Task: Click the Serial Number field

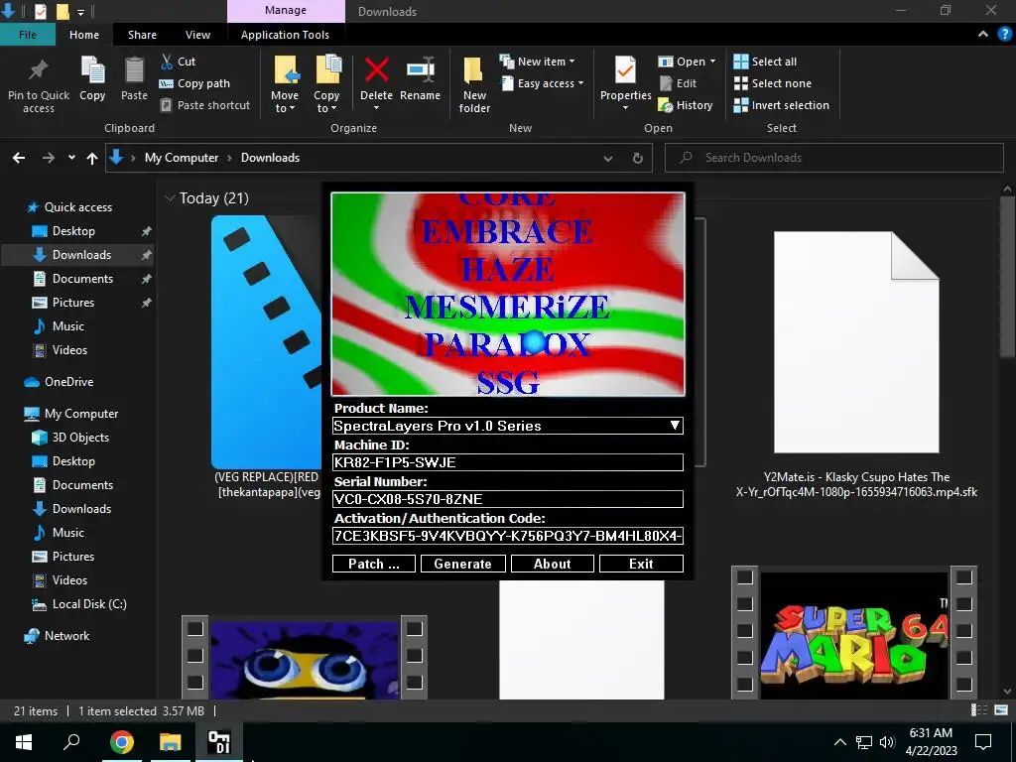Action: tap(507, 499)
